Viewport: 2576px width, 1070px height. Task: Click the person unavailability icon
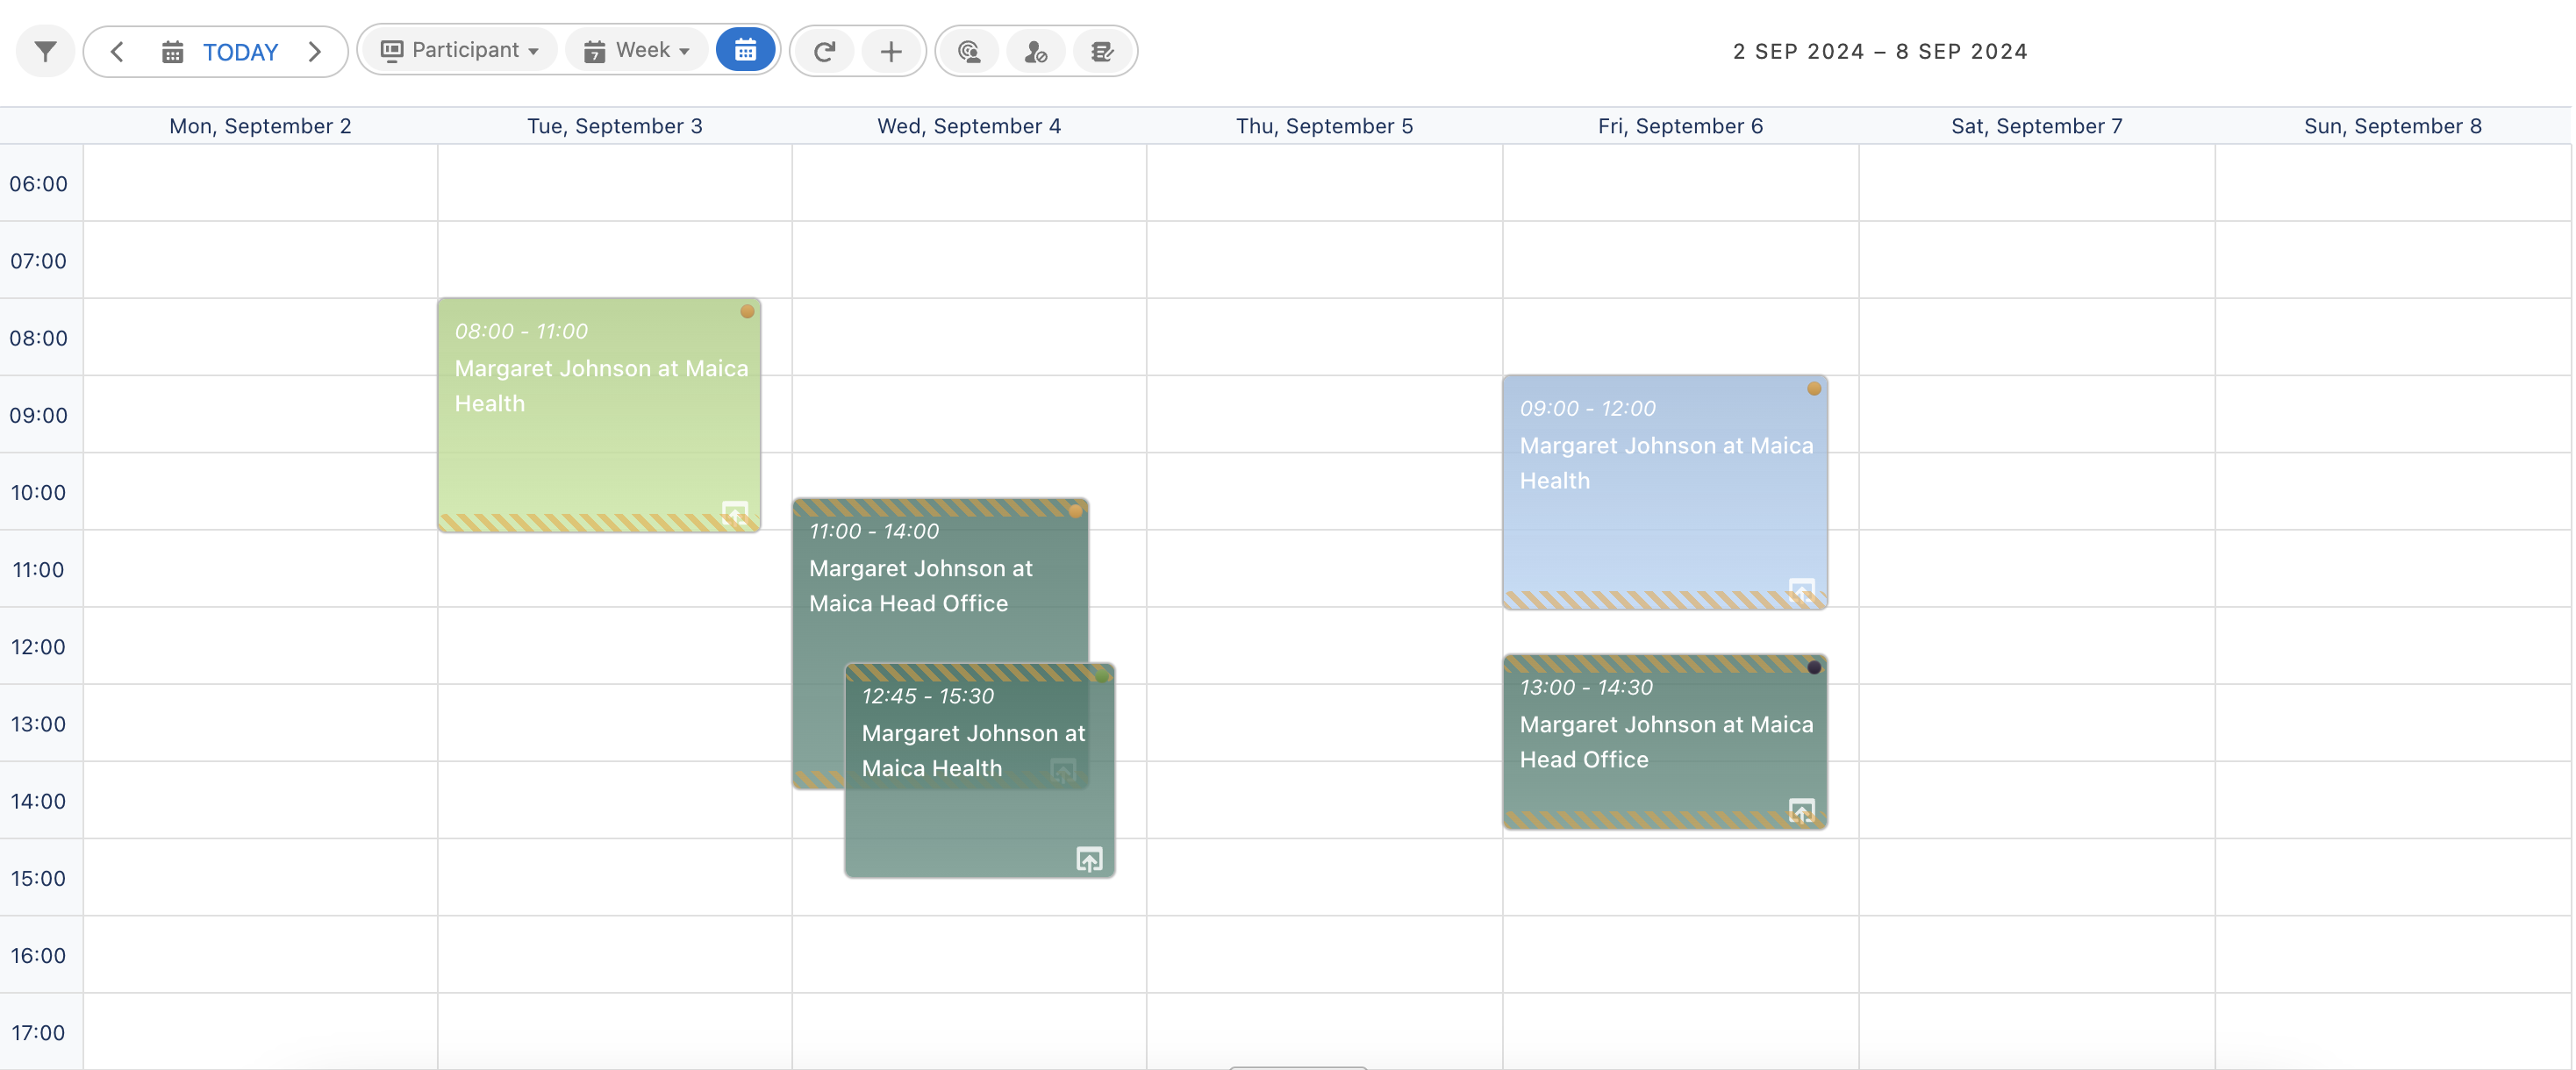point(1035,51)
